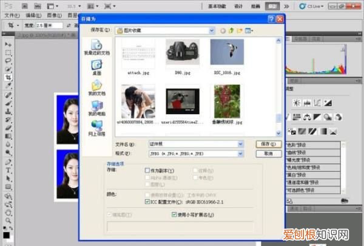Select the Spot Healing Brush tool
Screen dimensions: 364x246
tap(8, 95)
